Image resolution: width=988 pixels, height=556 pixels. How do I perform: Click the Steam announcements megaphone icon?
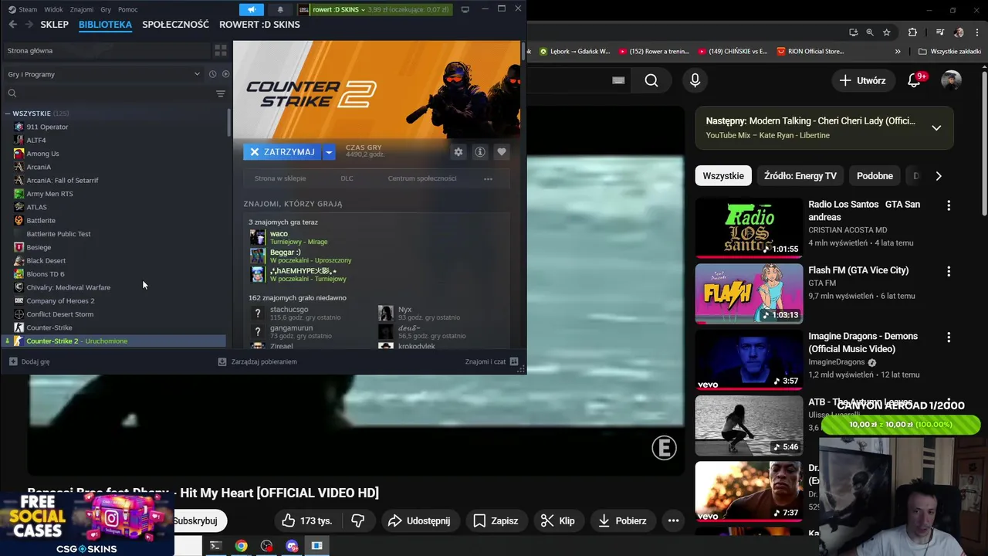251,9
